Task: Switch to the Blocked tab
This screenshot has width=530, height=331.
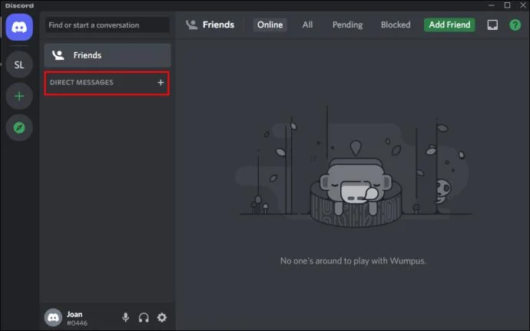Action: [396, 25]
